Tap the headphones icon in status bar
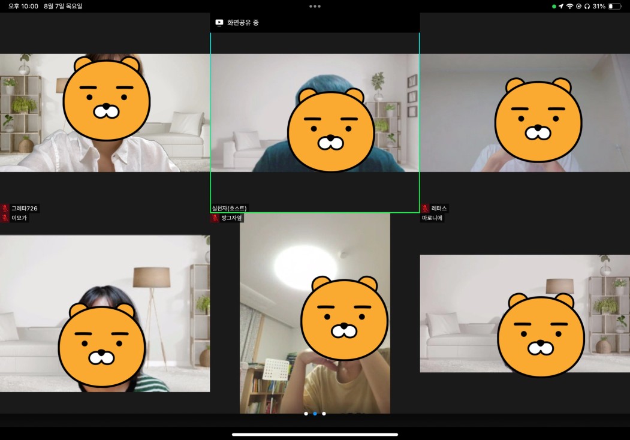The image size is (630, 440). [587, 7]
